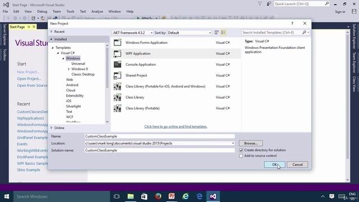
Task: Open the Debug menu
Action: point(42,11)
